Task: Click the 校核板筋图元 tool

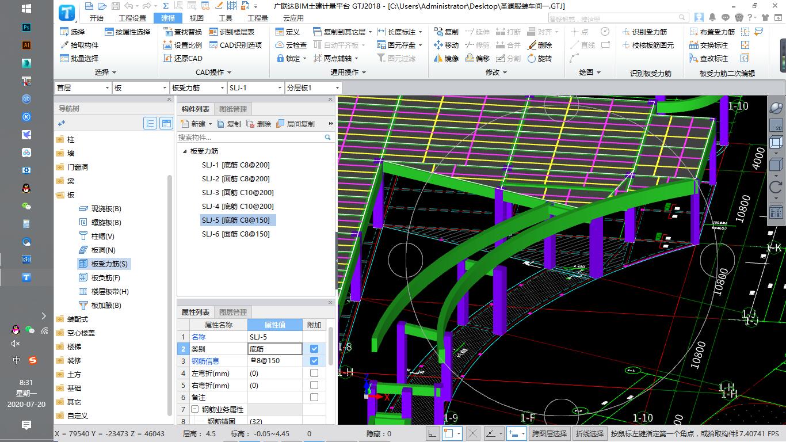Action: click(x=648, y=45)
